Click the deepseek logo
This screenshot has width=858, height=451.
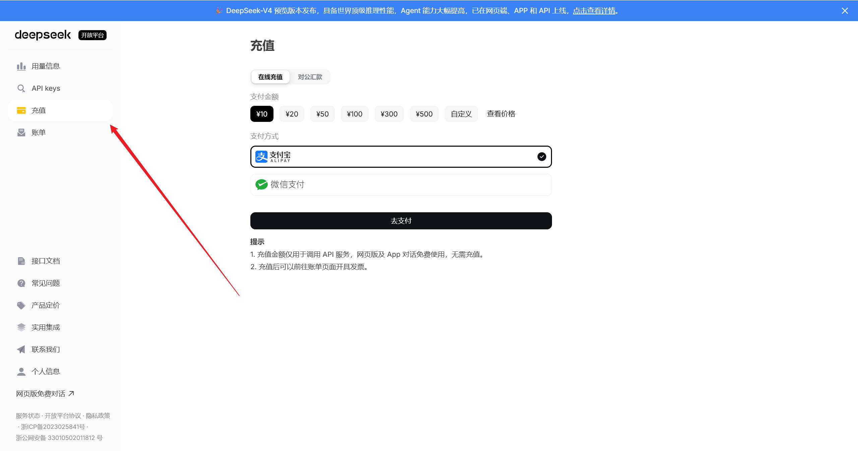click(43, 35)
